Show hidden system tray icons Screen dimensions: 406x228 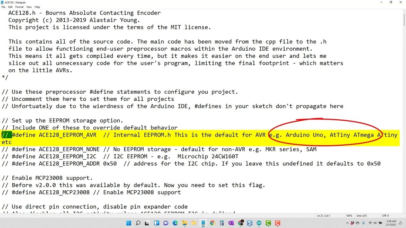pos(347,223)
